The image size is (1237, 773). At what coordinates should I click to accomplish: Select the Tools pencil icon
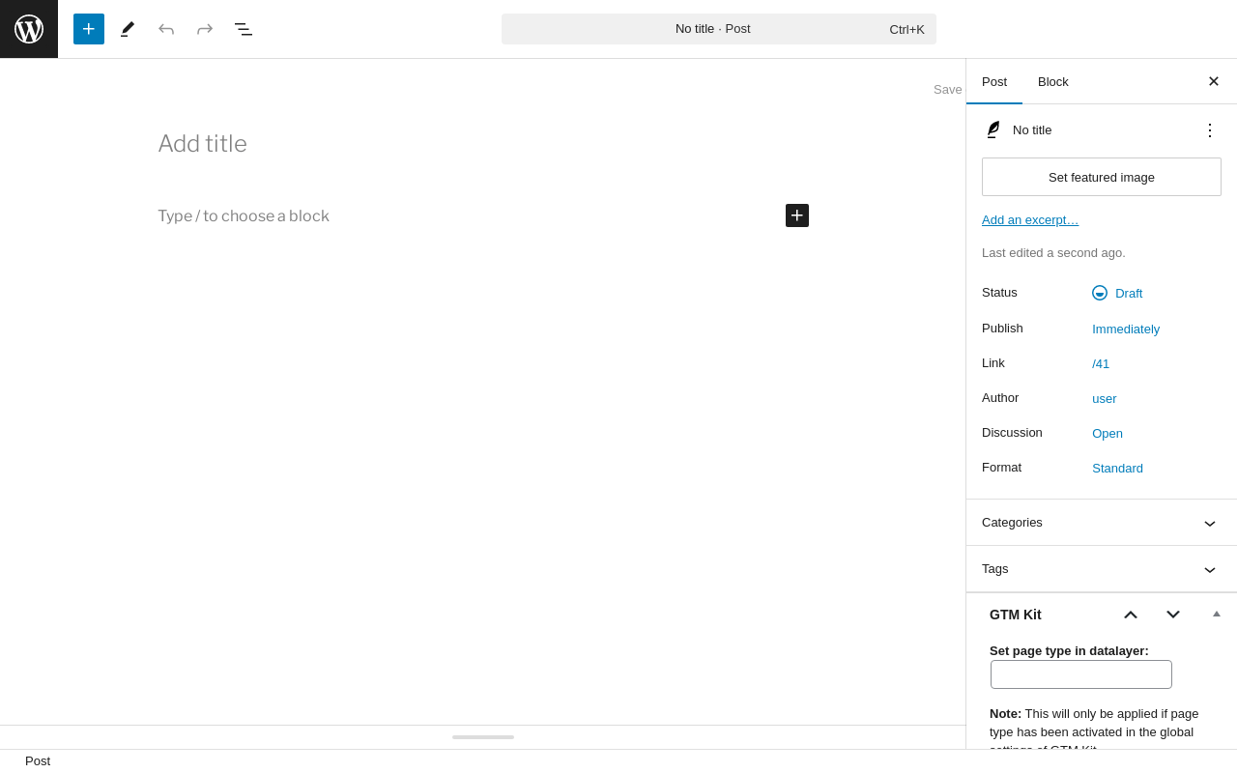point(128,29)
